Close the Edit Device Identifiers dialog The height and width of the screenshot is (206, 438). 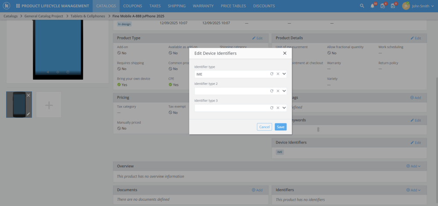click(285, 53)
